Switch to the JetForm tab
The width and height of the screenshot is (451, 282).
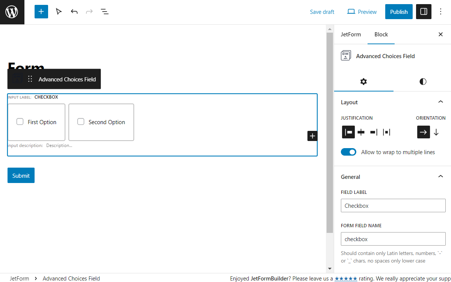point(351,34)
